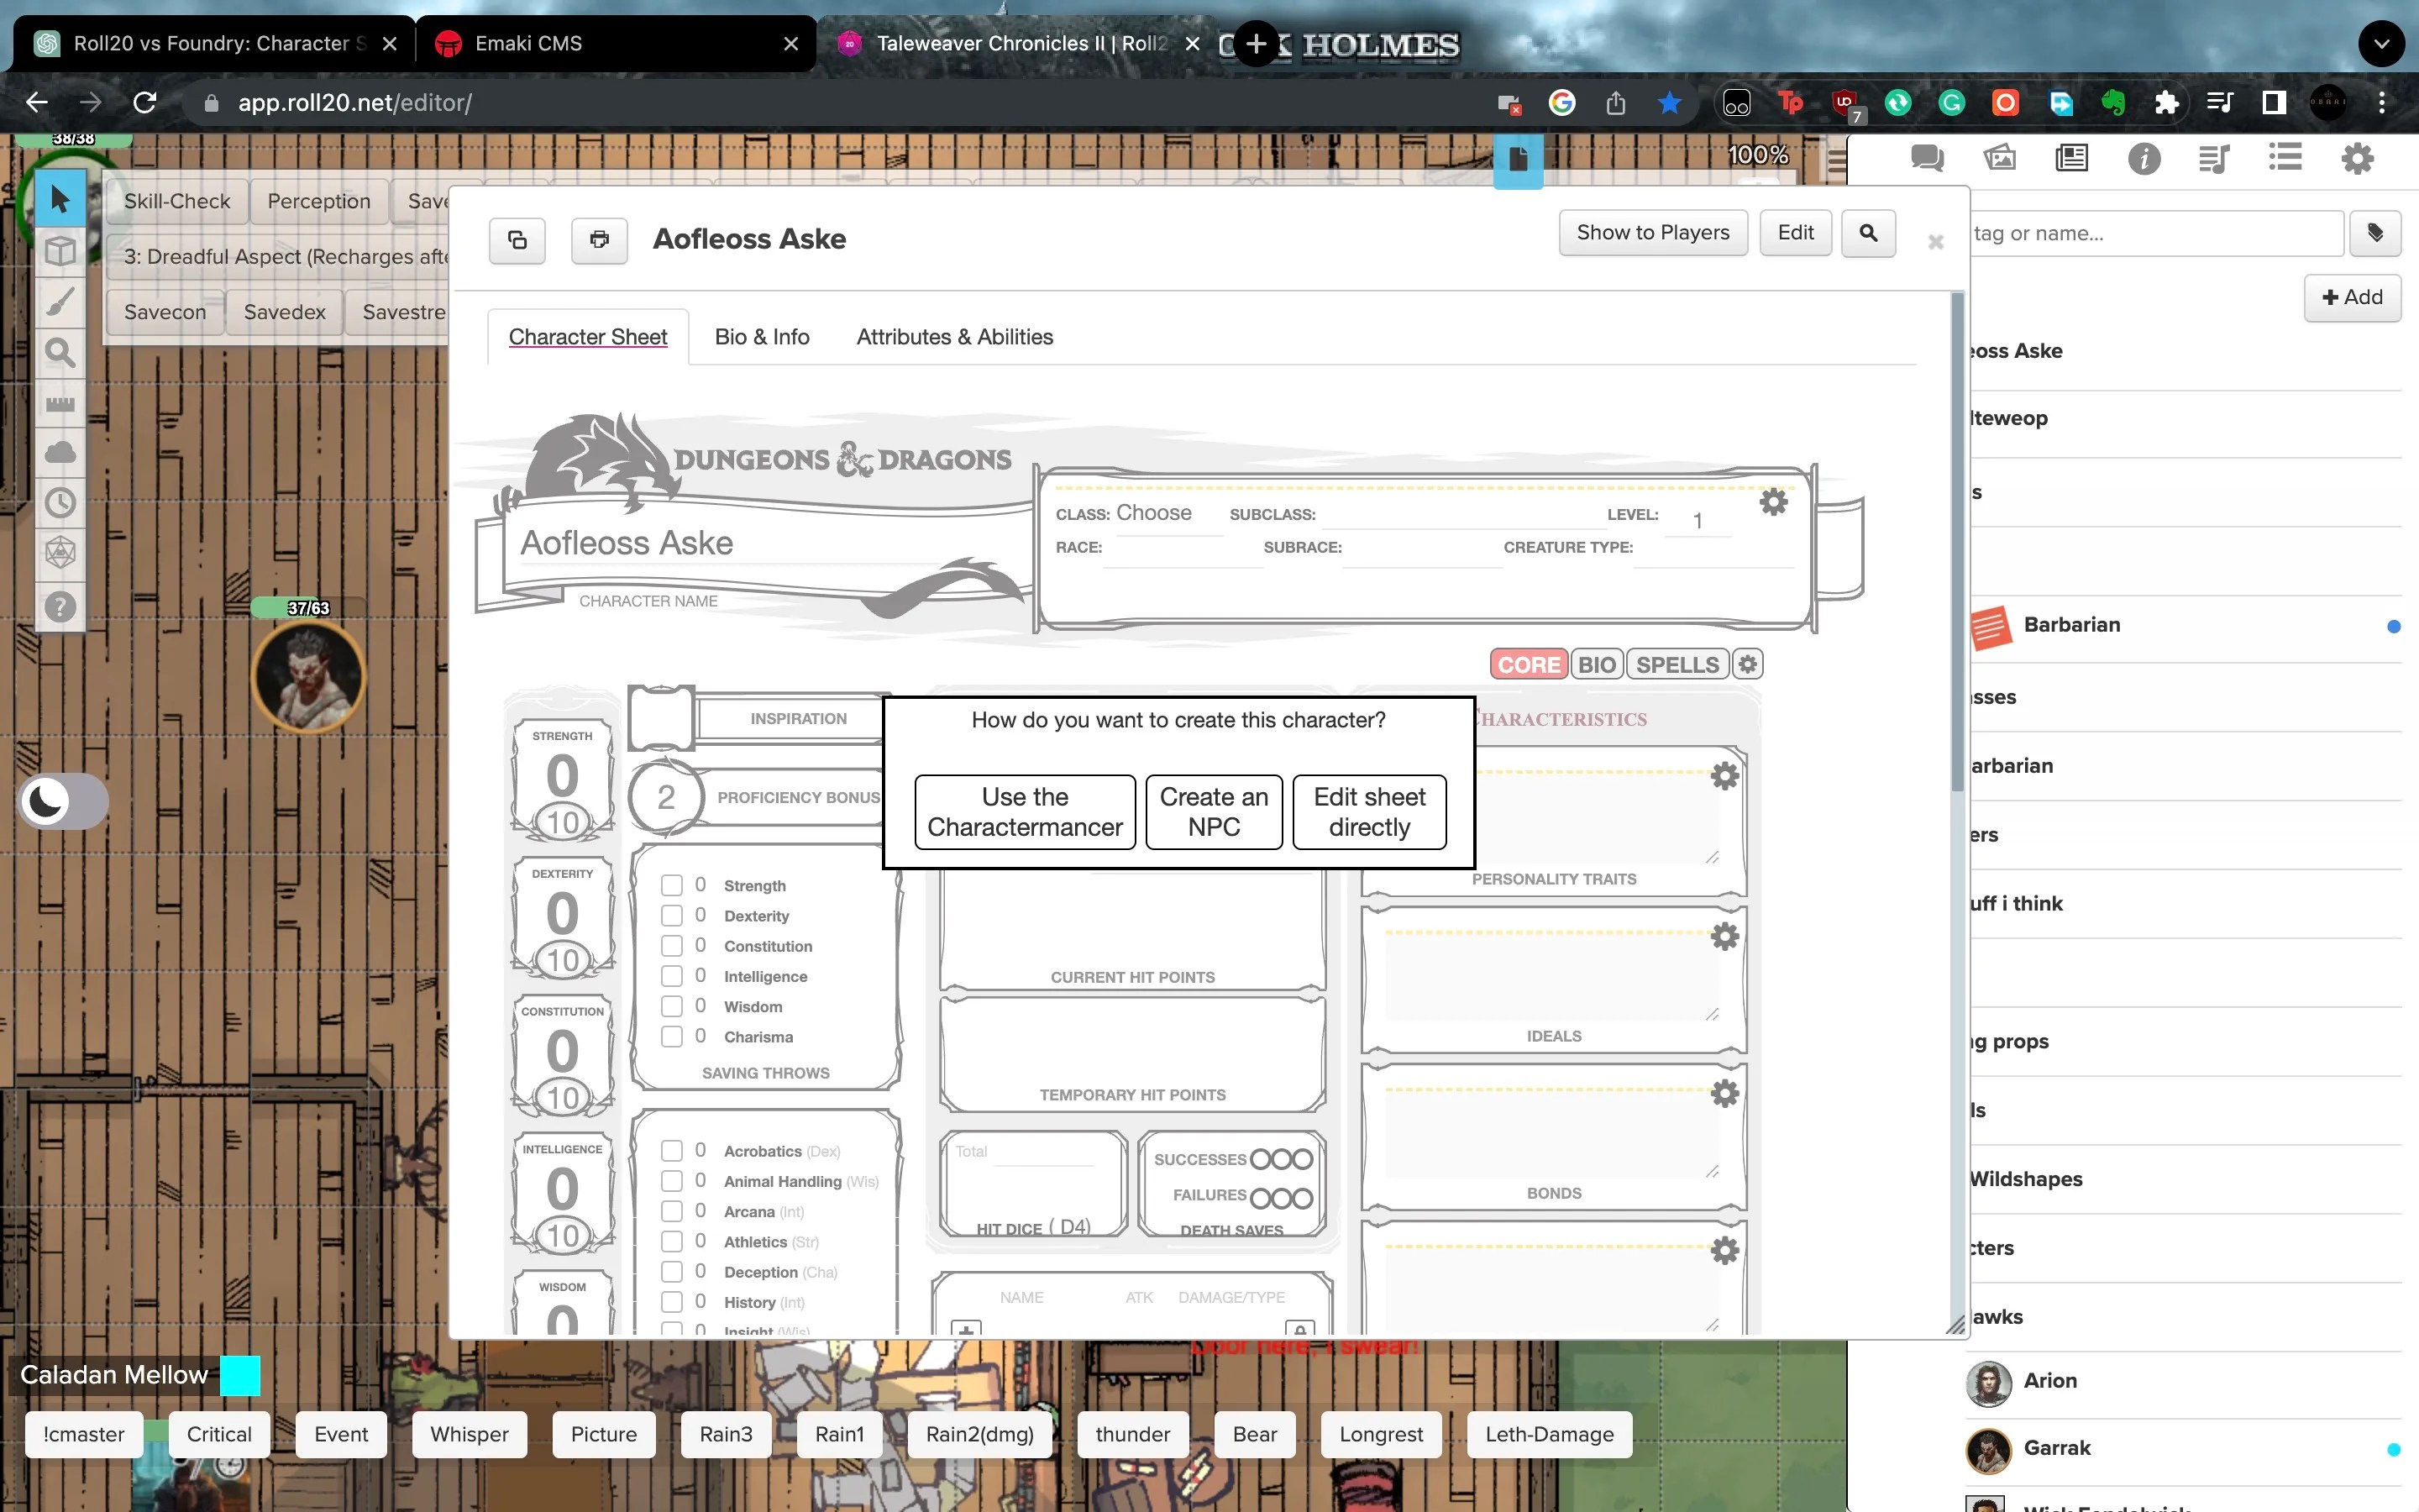Open the Measure ruler tool
The height and width of the screenshot is (1512, 2419).
(60, 404)
